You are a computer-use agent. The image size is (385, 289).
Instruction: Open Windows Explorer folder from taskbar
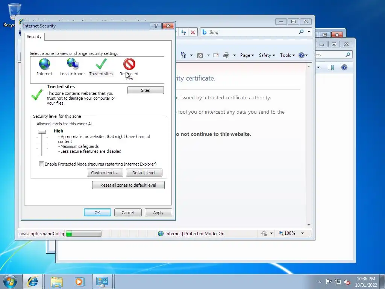click(57, 281)
